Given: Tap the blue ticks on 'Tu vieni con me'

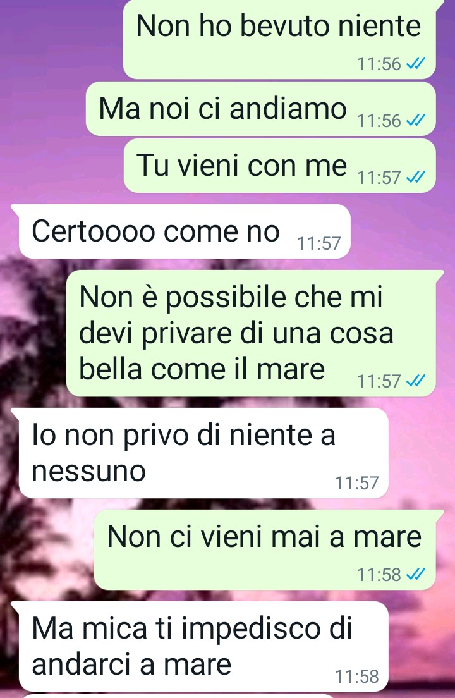Looking at the screenshot, I should [416, 178].
